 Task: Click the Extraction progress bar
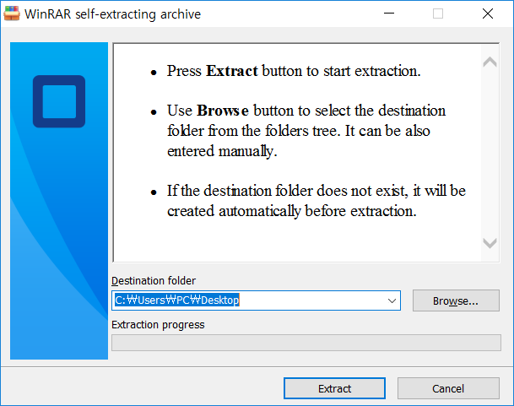306,343
